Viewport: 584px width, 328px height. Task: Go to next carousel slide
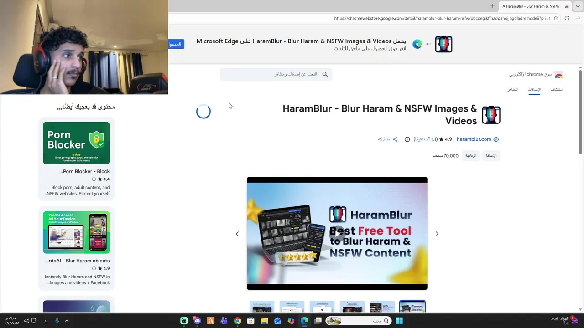(437, 234)
